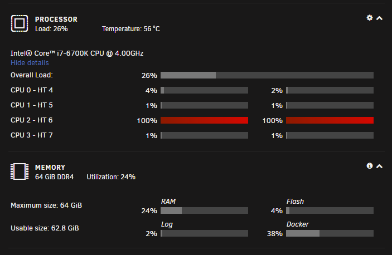Click the Overall Load progress bar
The width and height of the screenshot is (392, 255).
coord(267,75)
